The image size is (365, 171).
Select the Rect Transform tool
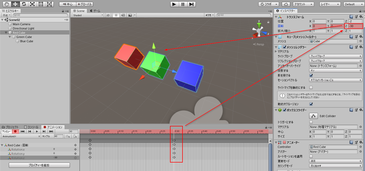[x=40, y=4]
